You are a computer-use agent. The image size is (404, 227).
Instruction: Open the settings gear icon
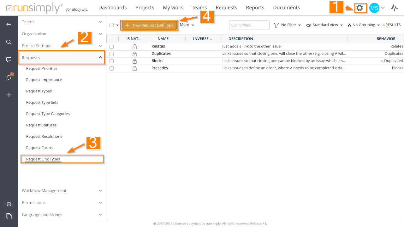(359, 8)
